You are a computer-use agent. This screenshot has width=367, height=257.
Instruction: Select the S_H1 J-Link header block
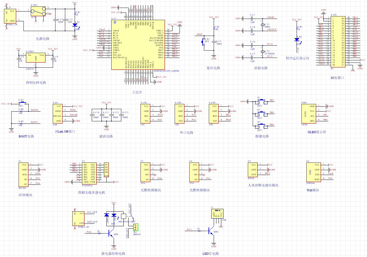[x=58, y=113]
